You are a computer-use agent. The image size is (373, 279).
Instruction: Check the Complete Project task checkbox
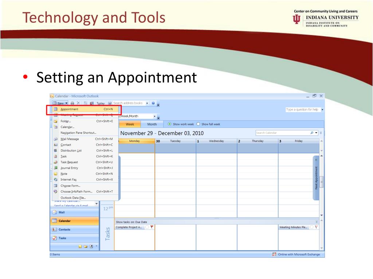pos(147,227)
